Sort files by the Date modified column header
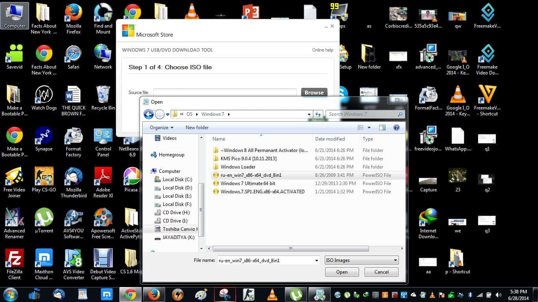 (x=336, y=139)
